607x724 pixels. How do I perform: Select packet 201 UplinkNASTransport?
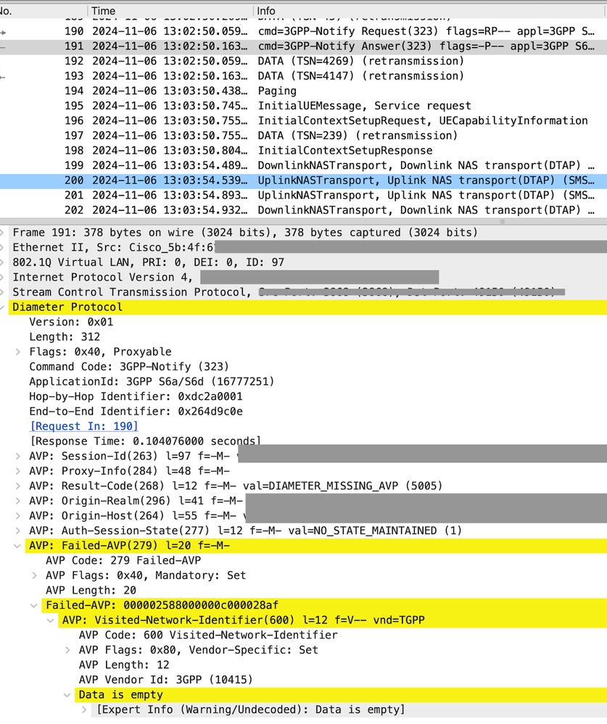(303, 196)
